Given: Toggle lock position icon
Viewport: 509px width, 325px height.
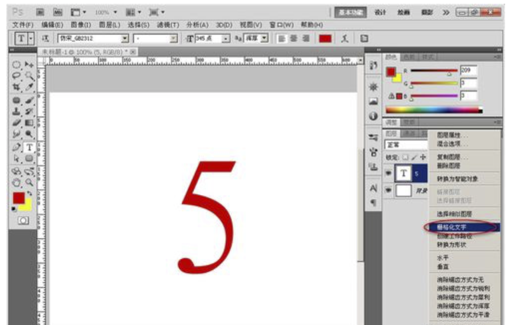Looking at the screenshot, I should (x=423, y=157).
